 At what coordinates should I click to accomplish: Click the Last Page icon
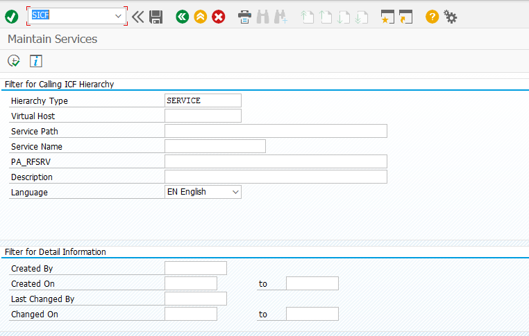361,17
